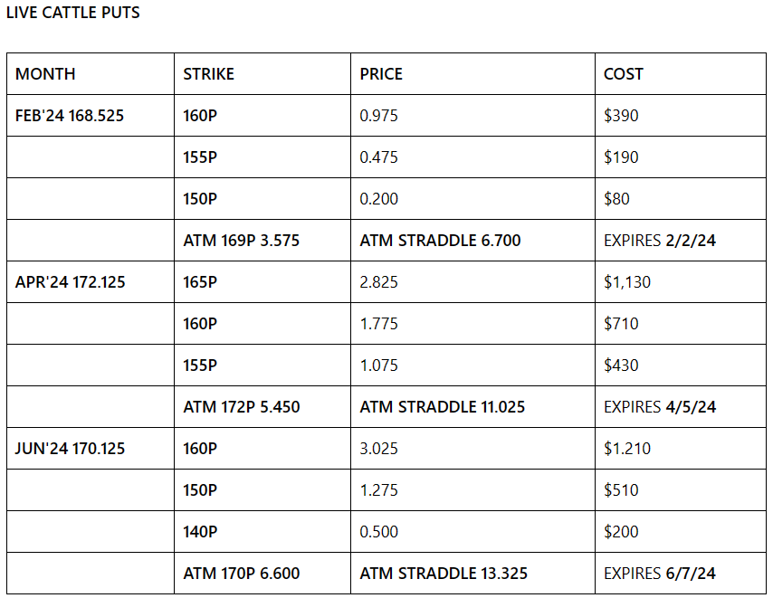Select the JUN'24 170.125 month cell
The height and width of the screenshot is (598, 773).
tap(70, 449)
